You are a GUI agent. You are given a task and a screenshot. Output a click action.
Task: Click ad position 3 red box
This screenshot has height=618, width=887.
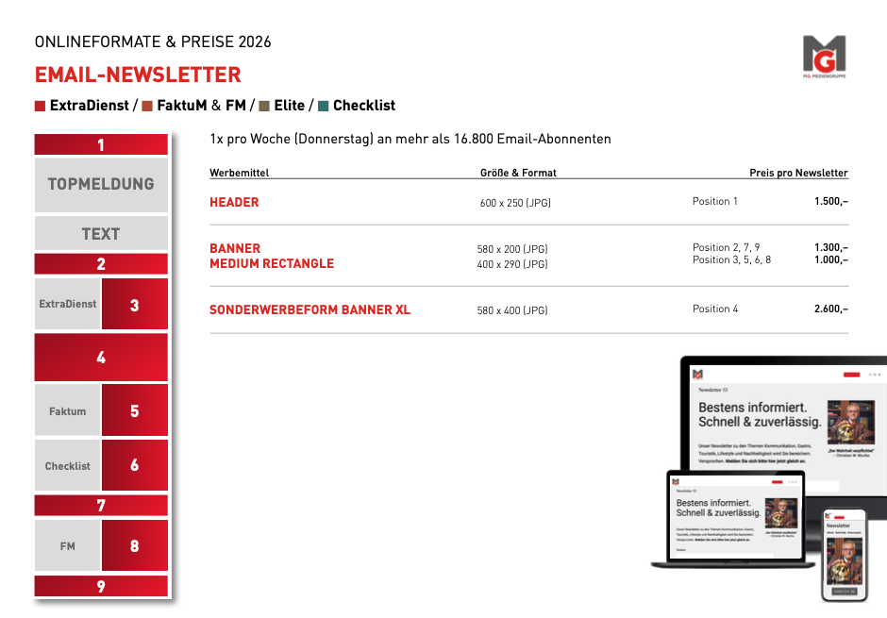135,305
